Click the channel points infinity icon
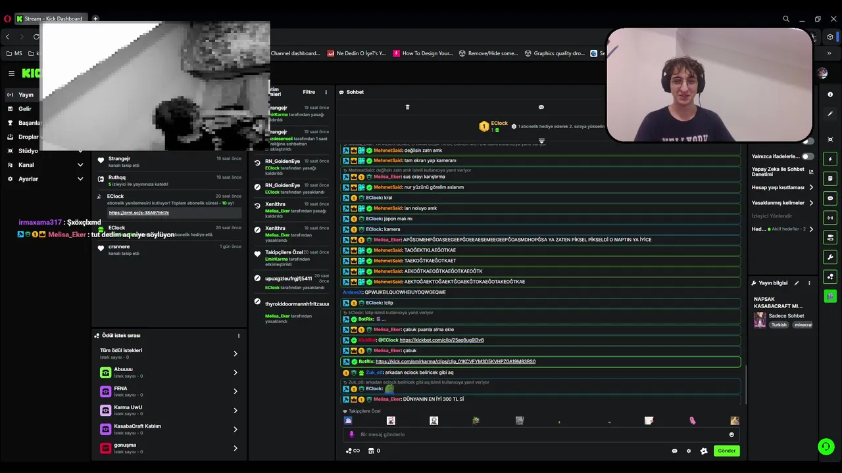 click(353, 451)
